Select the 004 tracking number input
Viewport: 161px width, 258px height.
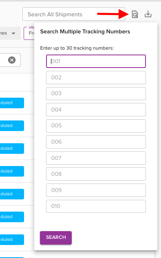96,109
